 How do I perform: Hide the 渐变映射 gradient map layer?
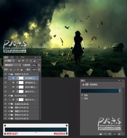pyautogui.click(x=5, y=78)
